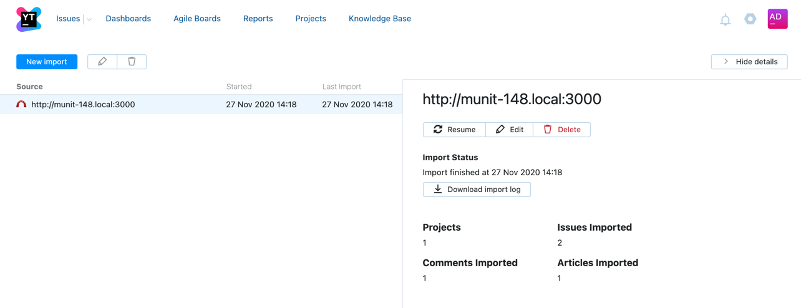The width and height of the screenshot is (801, 308).
Task: Open the administration settings hexagon icon
Action: coord(750,19)
